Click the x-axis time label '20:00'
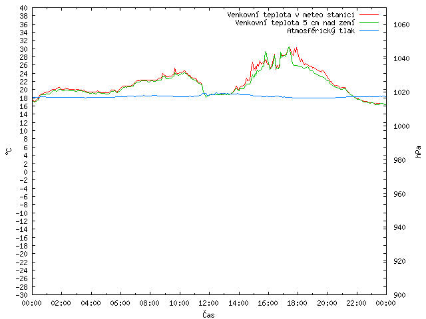Image resolution: width=426 pixels, height=319 pixels. (x=327, y=303)
